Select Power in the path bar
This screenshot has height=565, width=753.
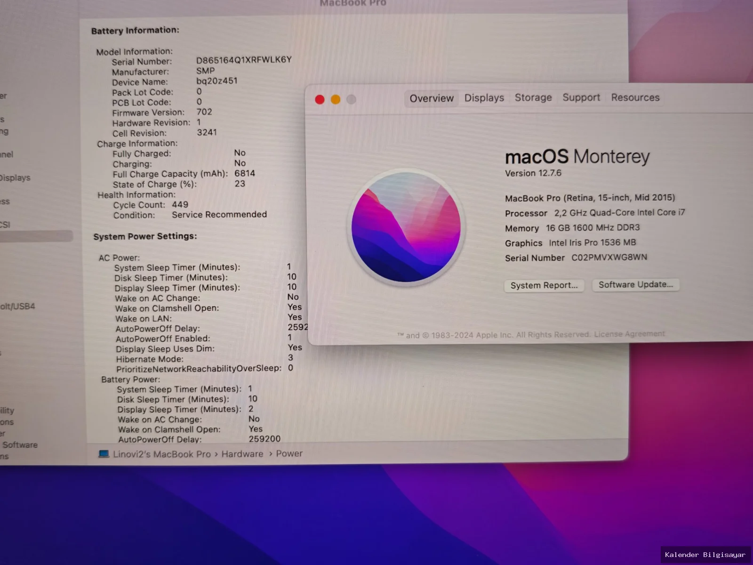pos(289,453)
